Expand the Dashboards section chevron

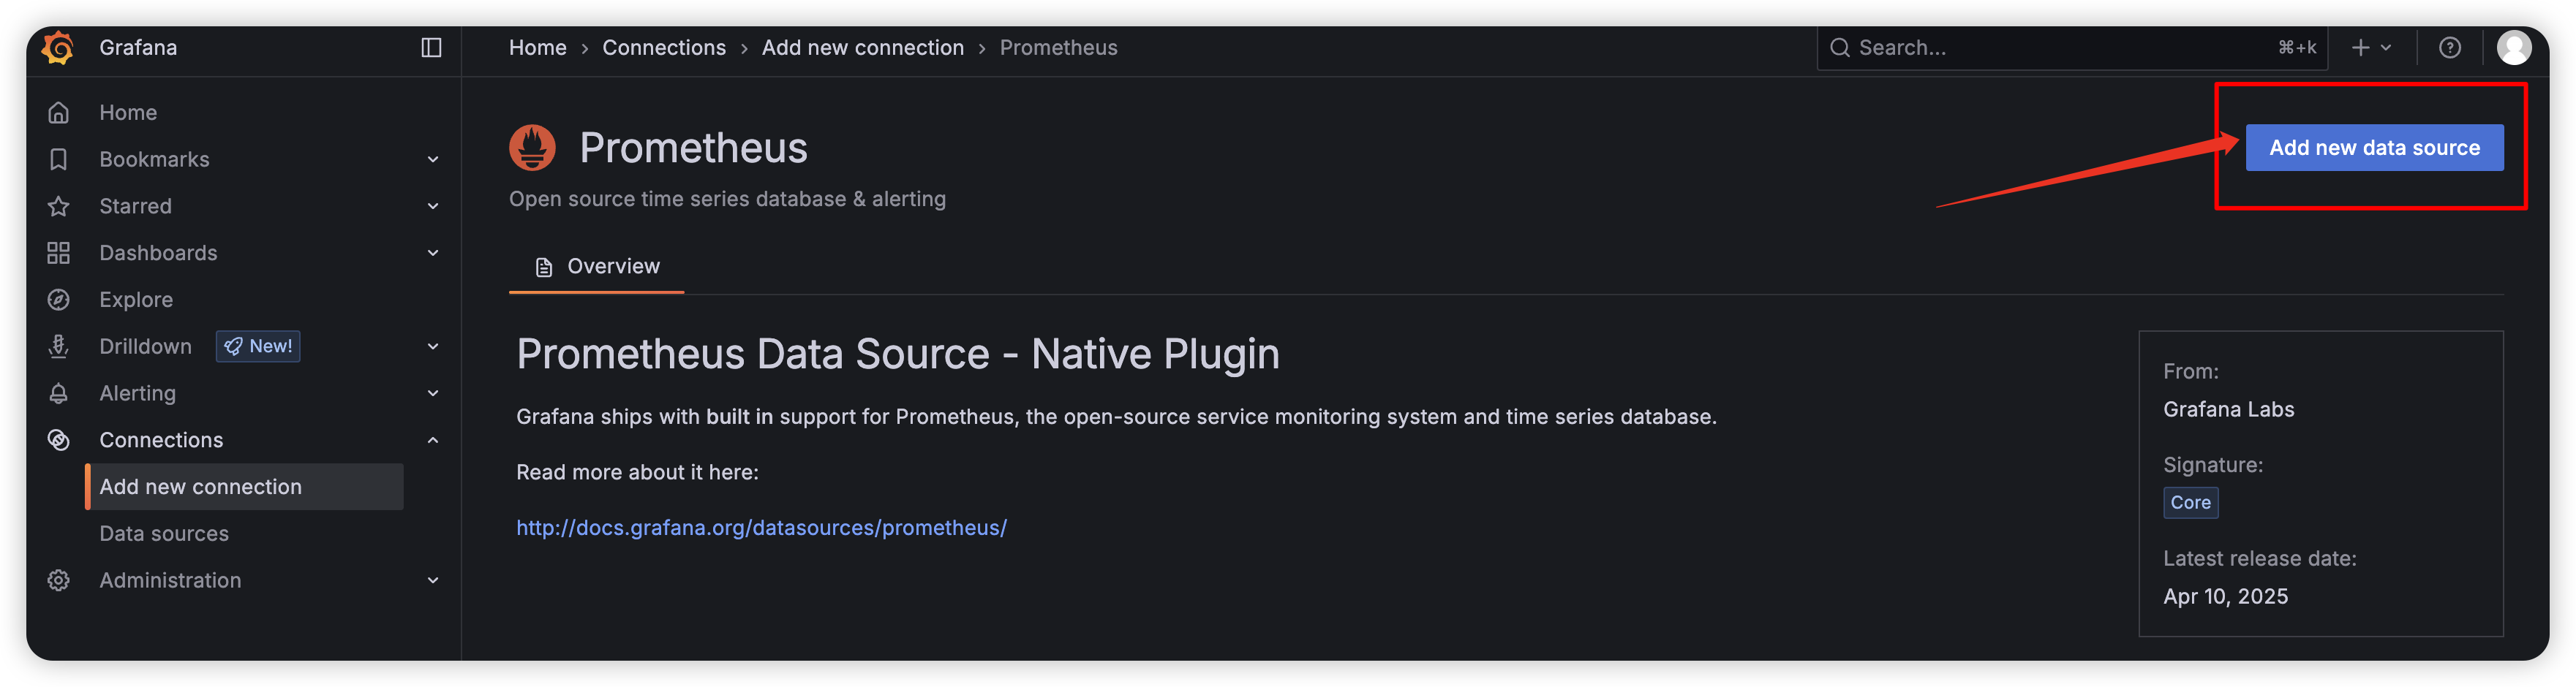click(433, 254)
